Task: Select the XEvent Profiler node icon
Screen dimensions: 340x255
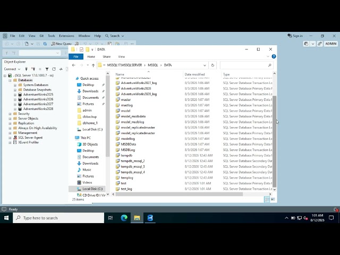Action: (15, 142)
